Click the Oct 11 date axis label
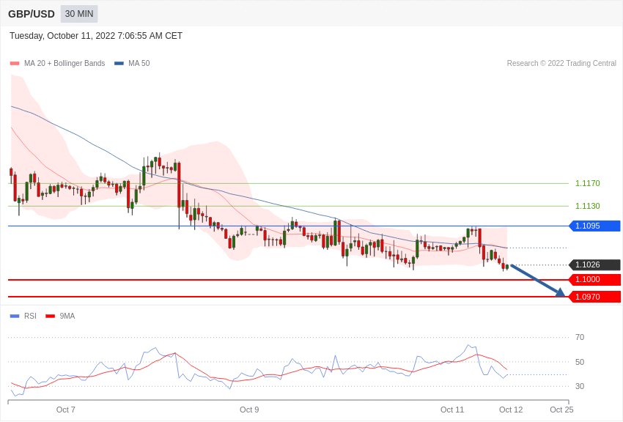 (x=452, y=410)
